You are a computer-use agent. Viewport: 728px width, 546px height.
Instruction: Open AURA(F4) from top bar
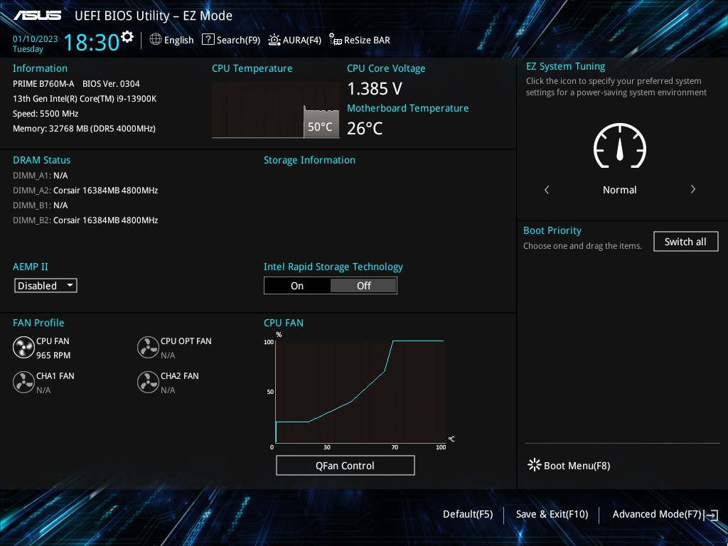[295, 40]
